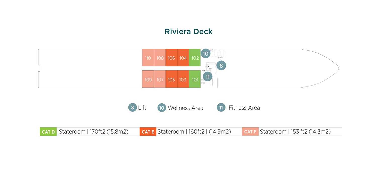This screenshot has width=377, height=172.
Task: Choose stateroom 107
Action: point(160,79)
